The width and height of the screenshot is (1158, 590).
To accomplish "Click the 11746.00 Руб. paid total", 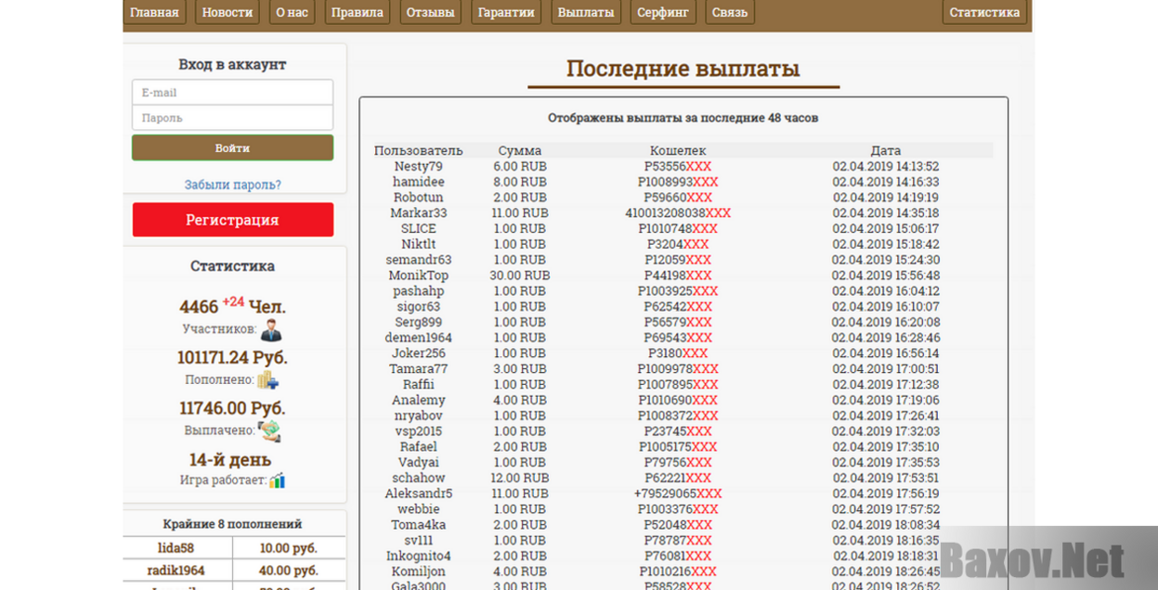I will coord(232,408).
